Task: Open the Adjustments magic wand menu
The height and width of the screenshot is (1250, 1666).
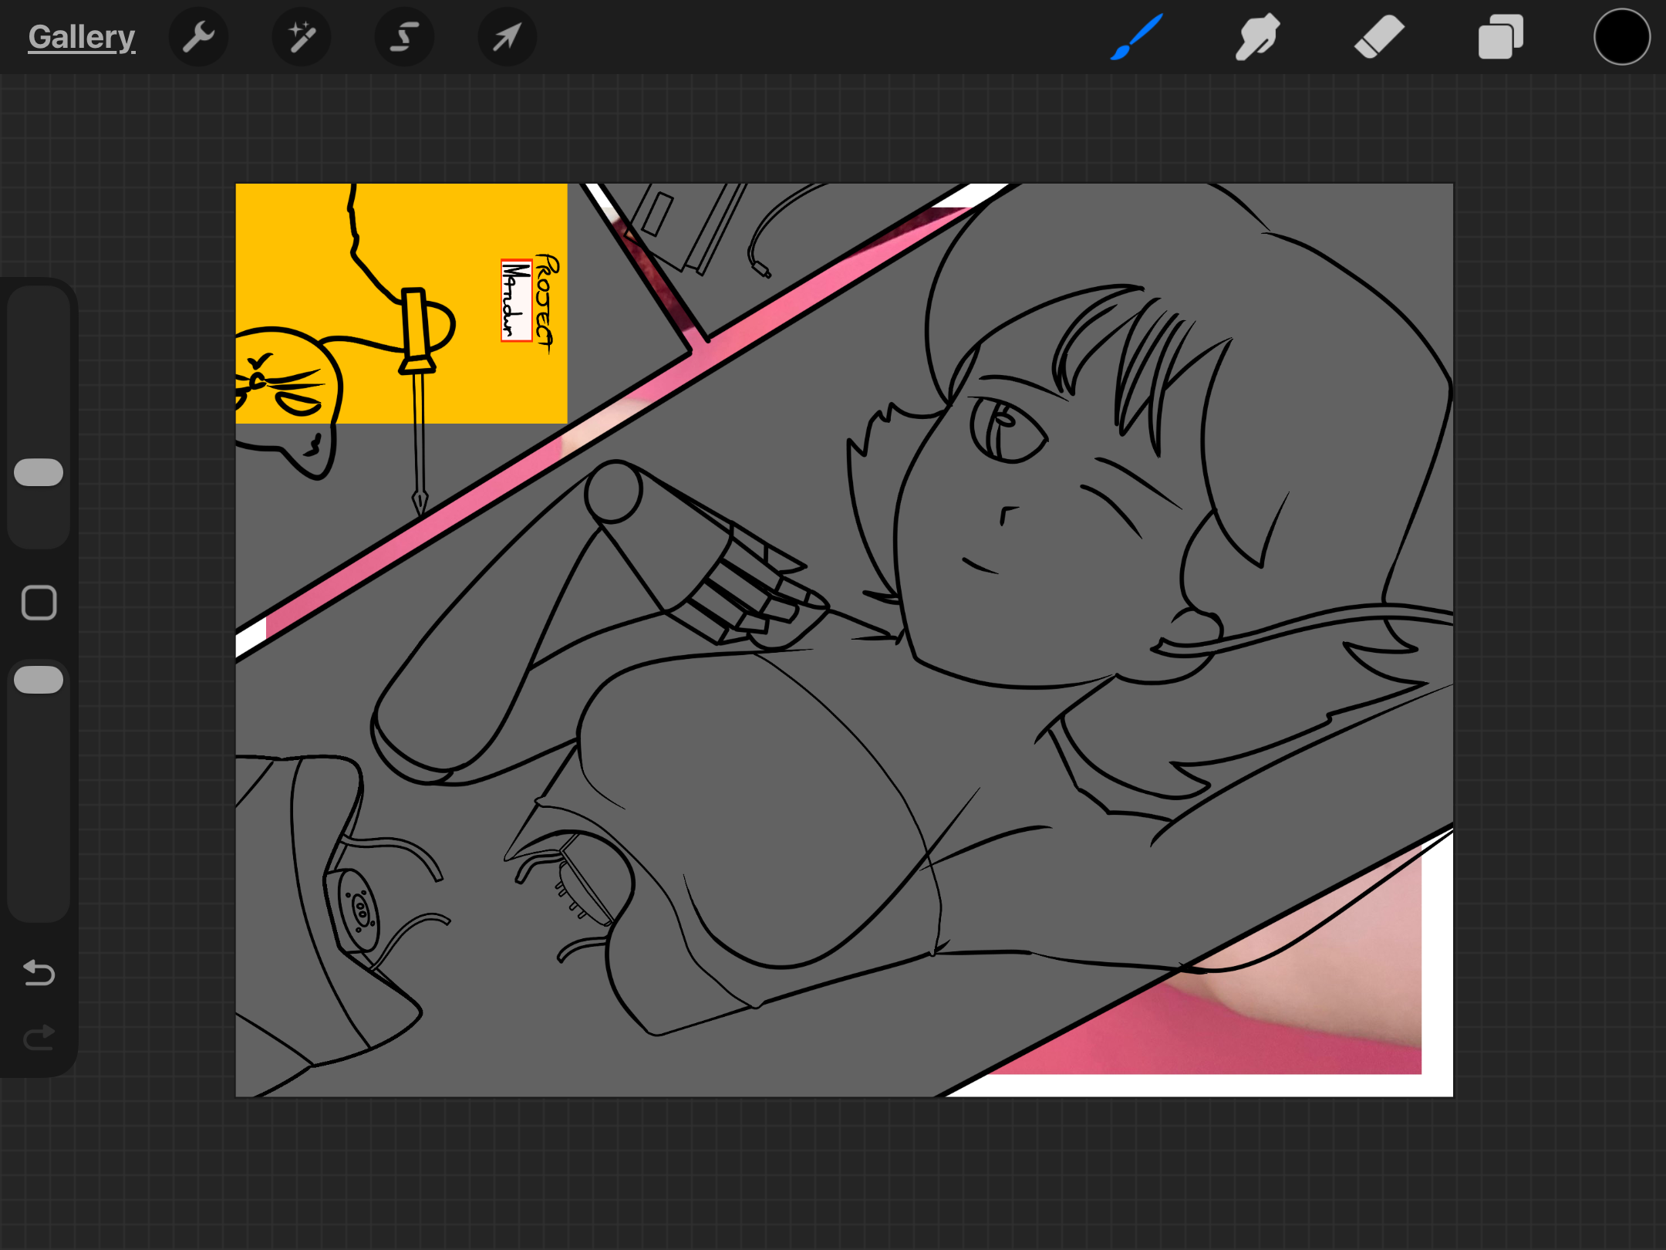Action: [x=302, y=37]
